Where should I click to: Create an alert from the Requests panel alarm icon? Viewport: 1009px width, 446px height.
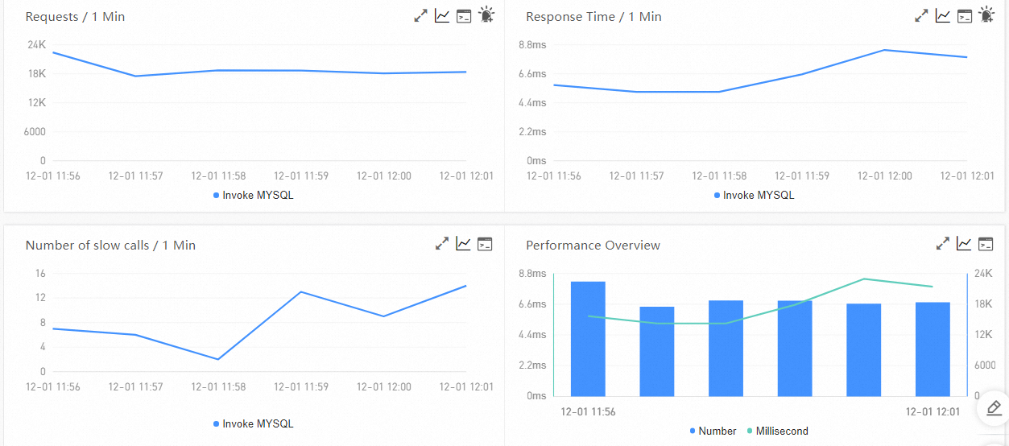[x=486, y=14]
